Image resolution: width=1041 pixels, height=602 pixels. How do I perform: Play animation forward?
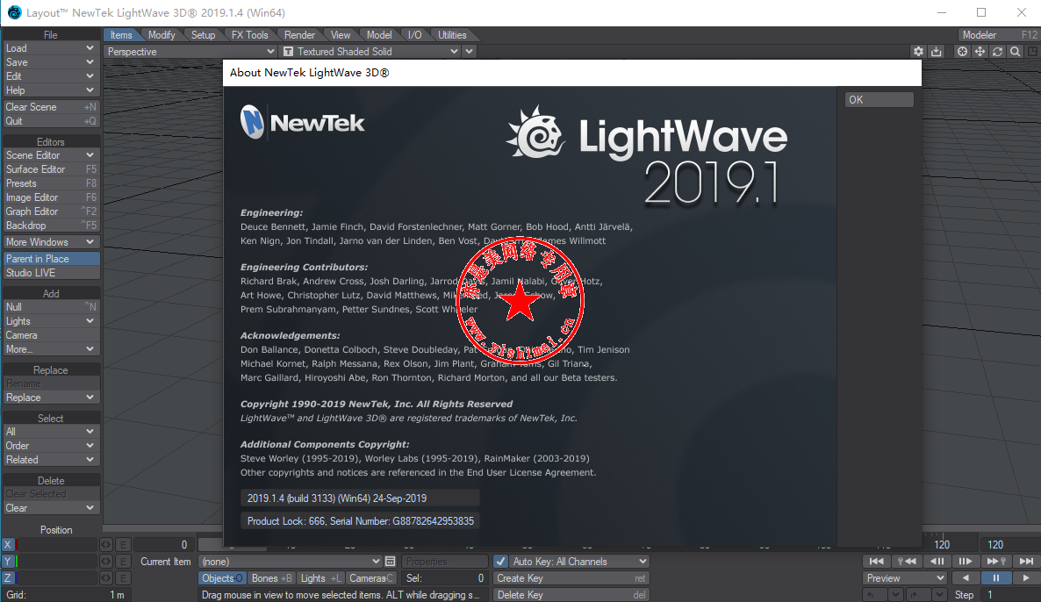pos(1026,578)
